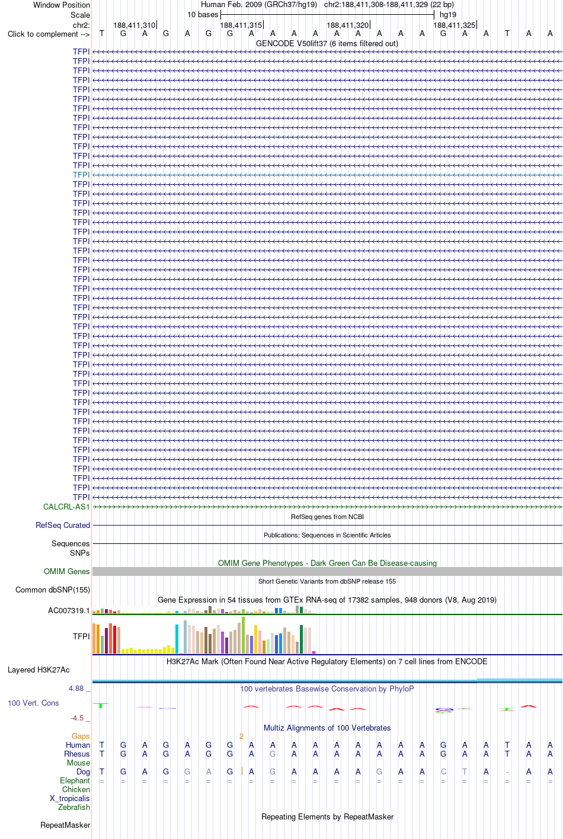Viewport: 563px width, 839px height.
Task: Click the Human species row label
Action: [78, 745]
